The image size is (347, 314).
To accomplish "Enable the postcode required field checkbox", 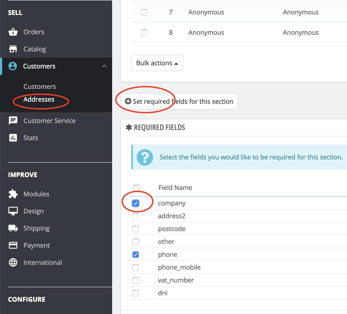I will [136, 229].
